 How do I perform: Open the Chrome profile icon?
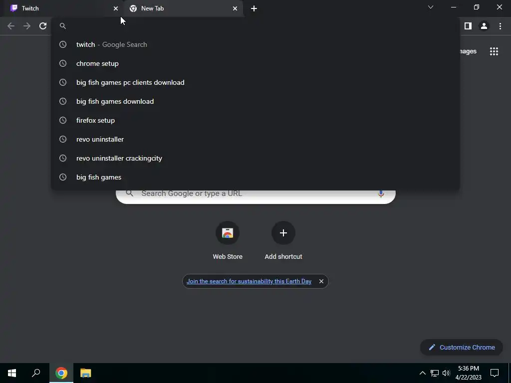pyautogui.click(x=484, y=26)
